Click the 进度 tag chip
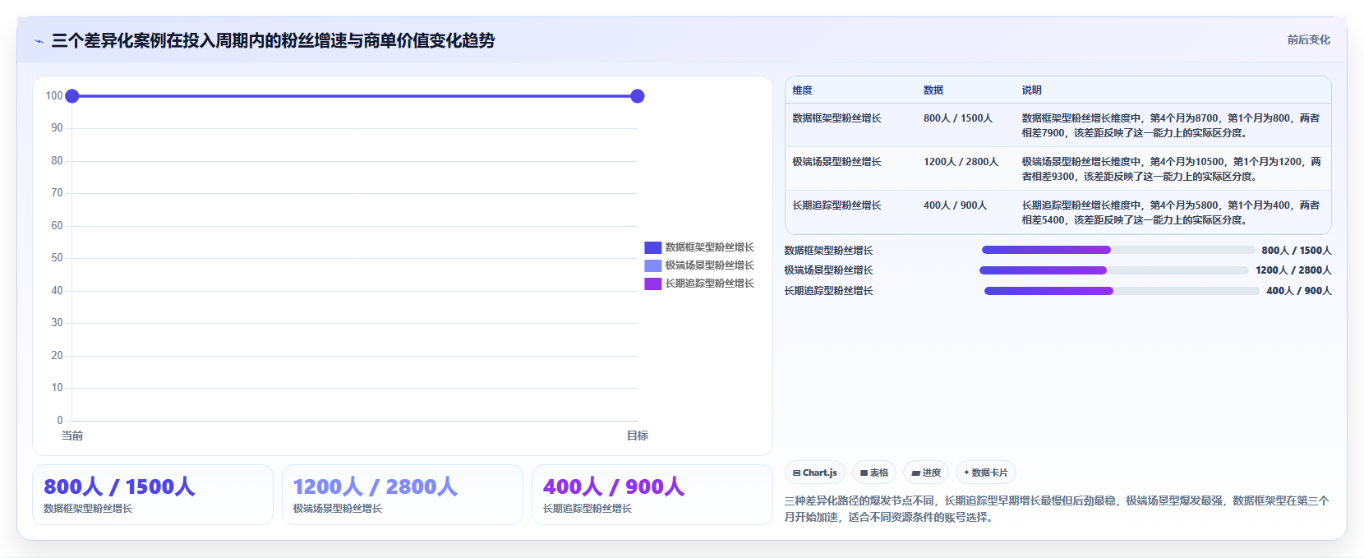 926,473
